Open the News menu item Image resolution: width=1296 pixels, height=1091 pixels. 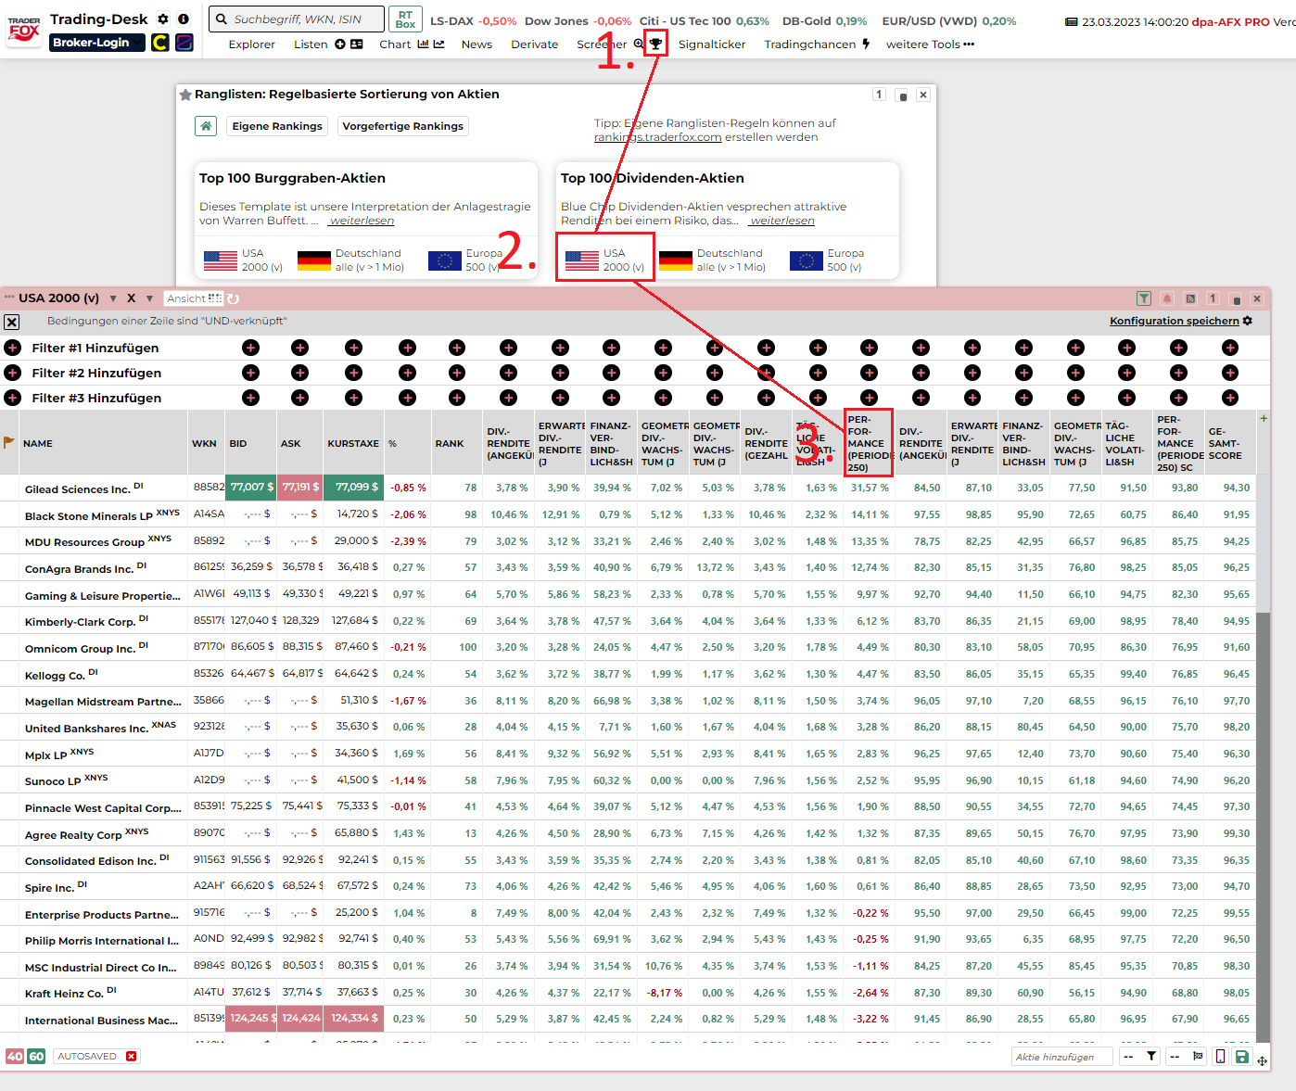click(x=476, y=44)
